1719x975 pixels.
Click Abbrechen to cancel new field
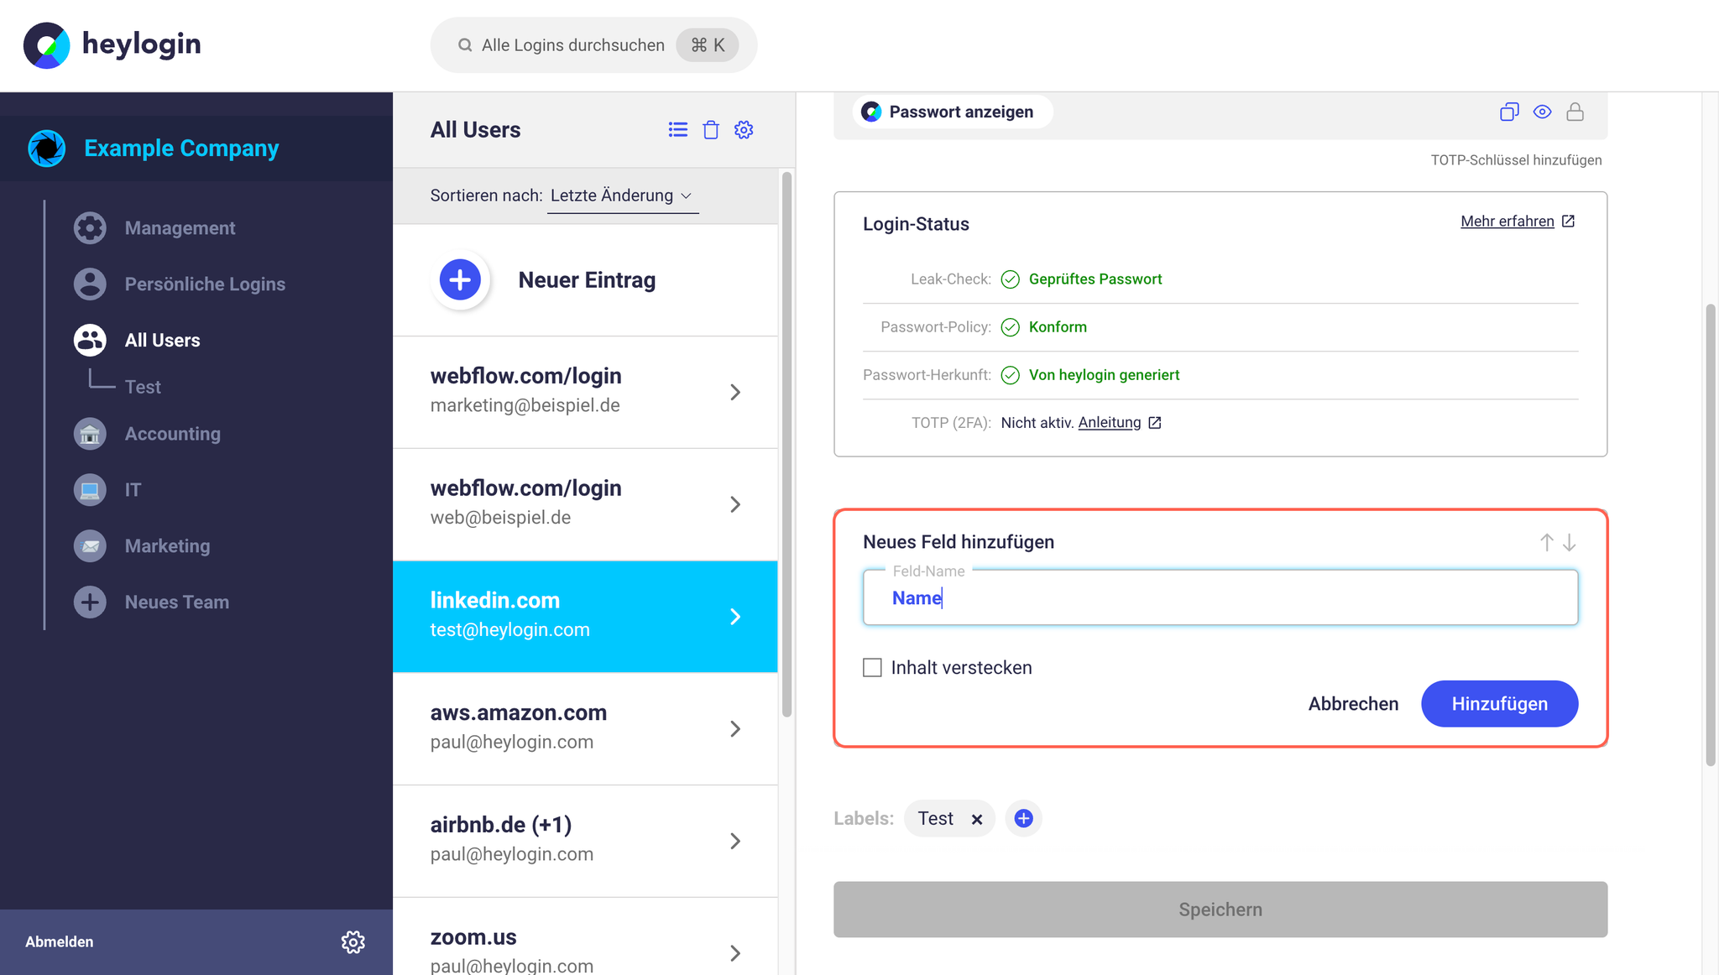[1353, 704]
